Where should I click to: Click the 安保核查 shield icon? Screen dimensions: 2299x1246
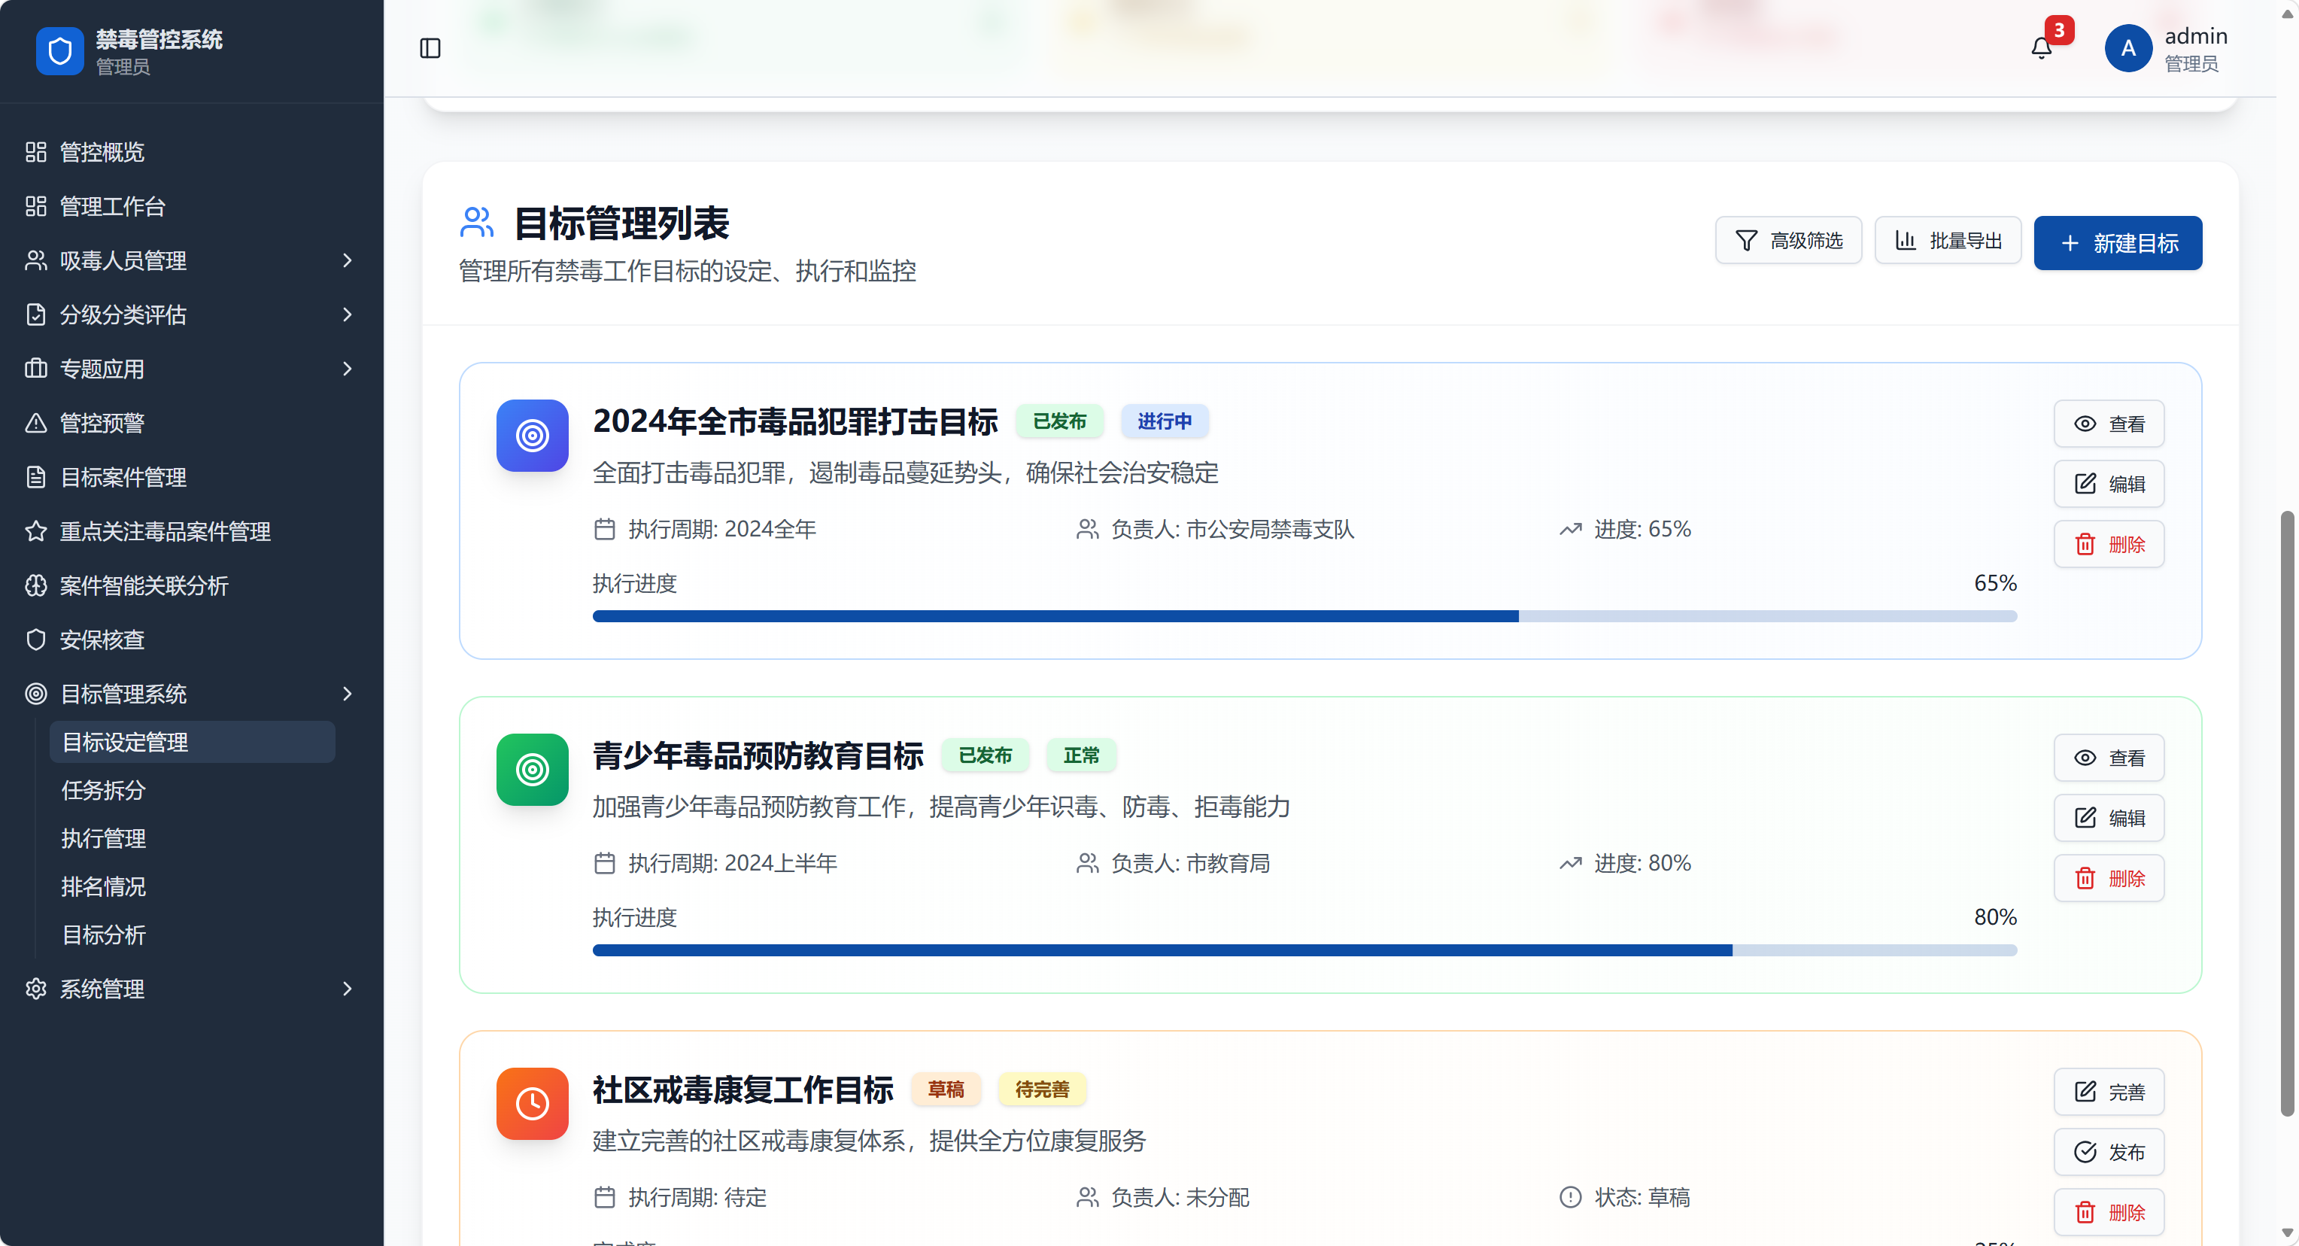coord(35,639)
